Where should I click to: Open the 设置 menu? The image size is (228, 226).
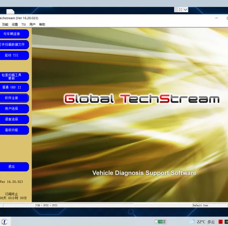tap(15, 24)
